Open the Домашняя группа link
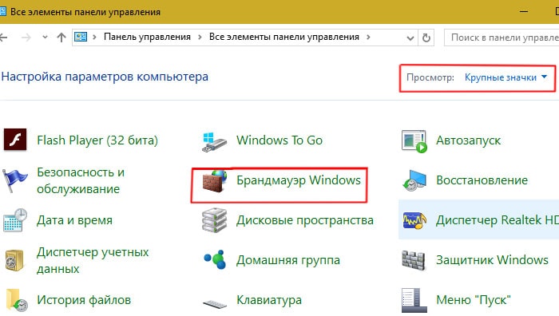Screen dimensions: 559x316 (288, 260)
